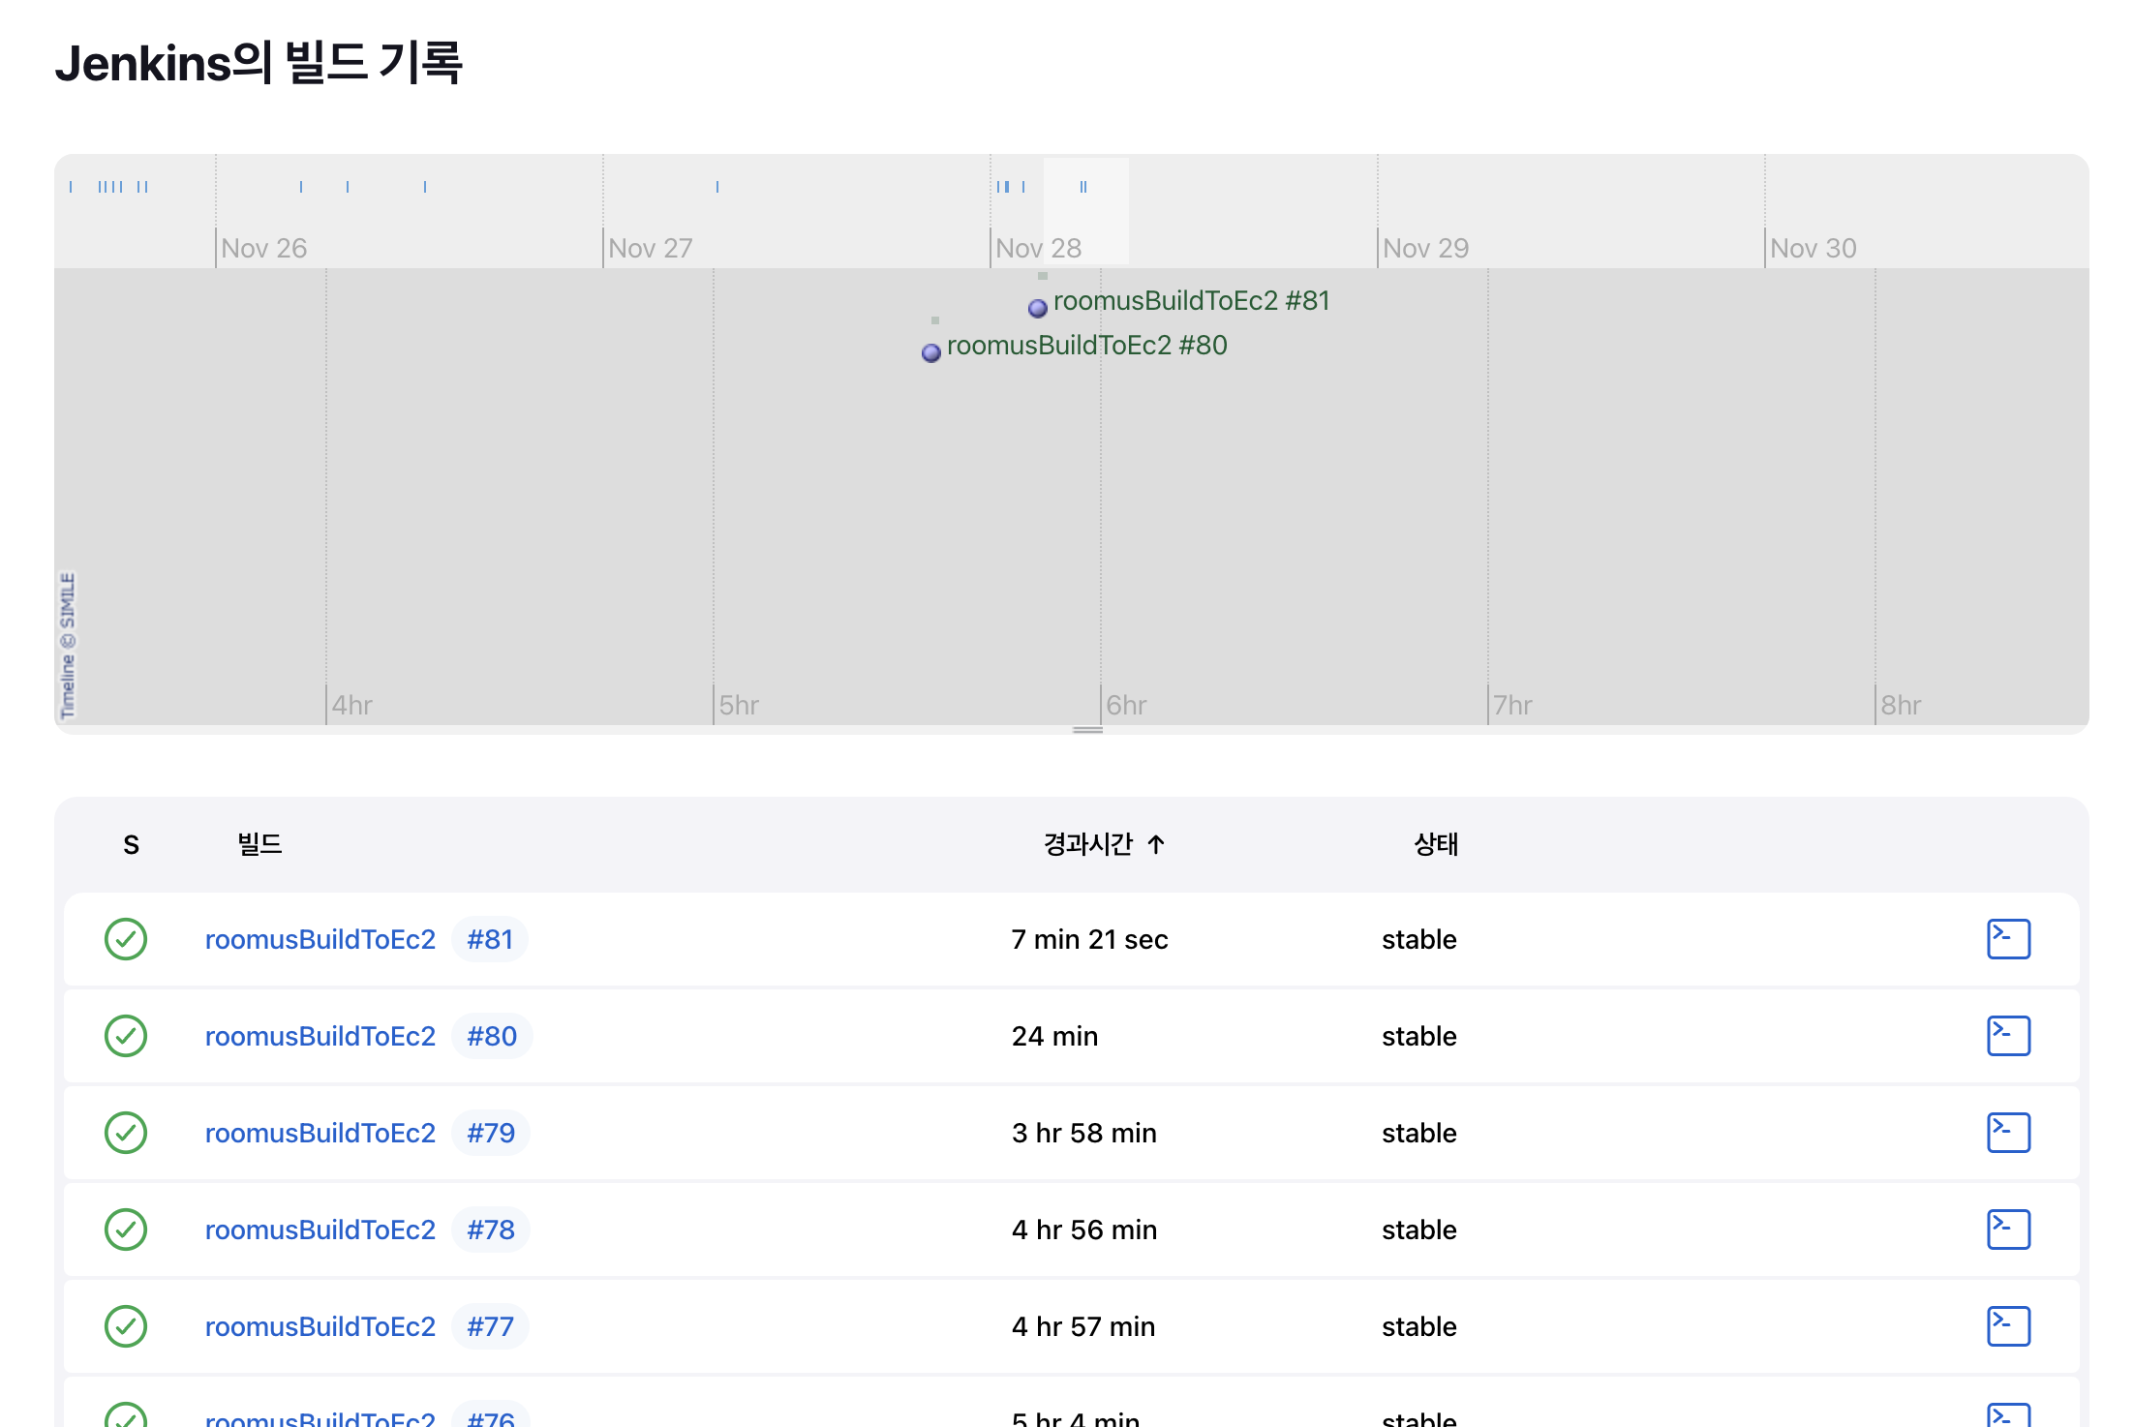Open build #77 details link
This screenshot has width=2134, height=1427.
[490, 1326]
